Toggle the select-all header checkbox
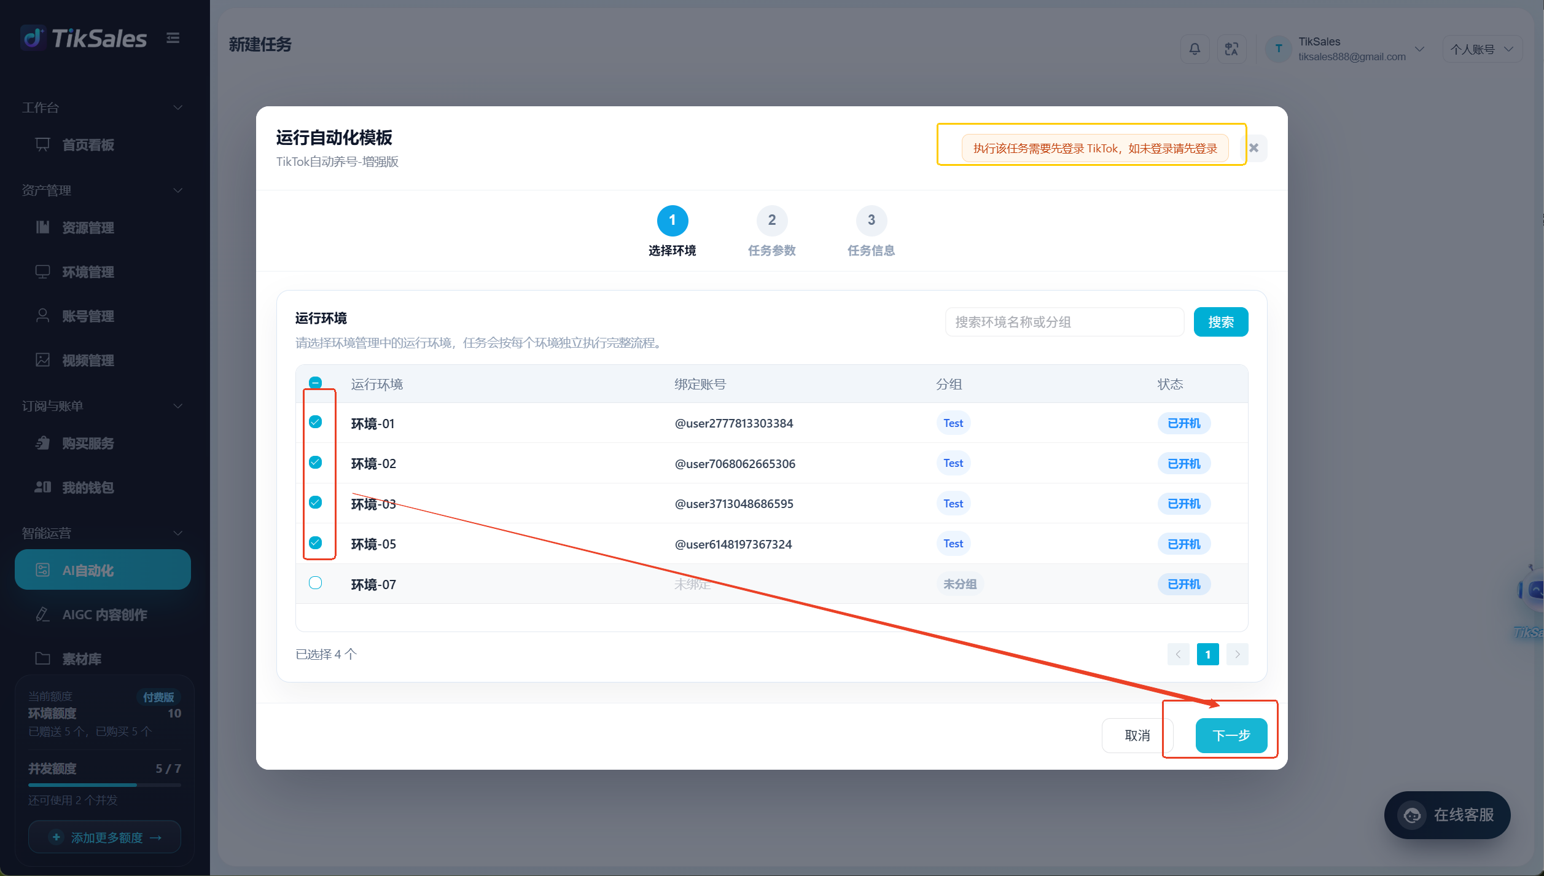Screen dimensions: 1544x876 [315, 383]
